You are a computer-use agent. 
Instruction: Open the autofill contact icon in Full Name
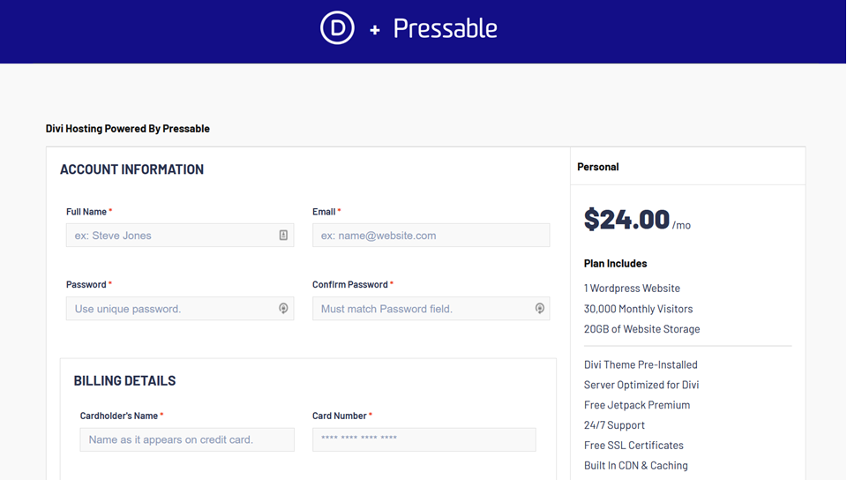click(x=283, y=236)
